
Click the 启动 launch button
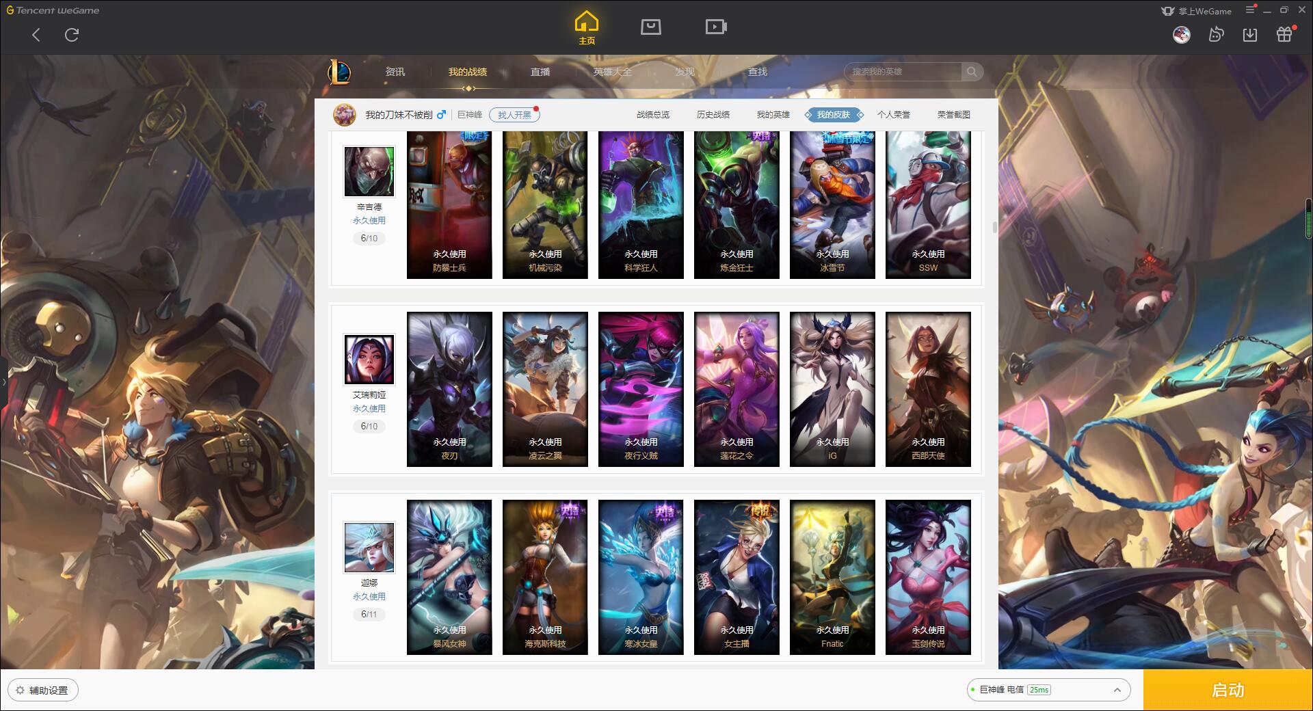(1228, 690)
